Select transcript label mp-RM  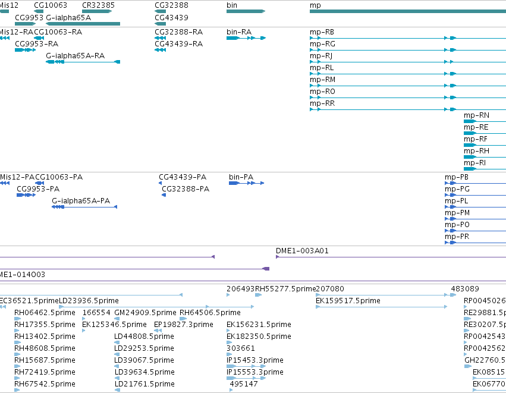point(322,80)
